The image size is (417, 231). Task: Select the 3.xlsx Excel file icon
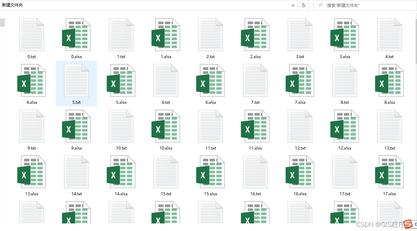click(x=345, y=35)
